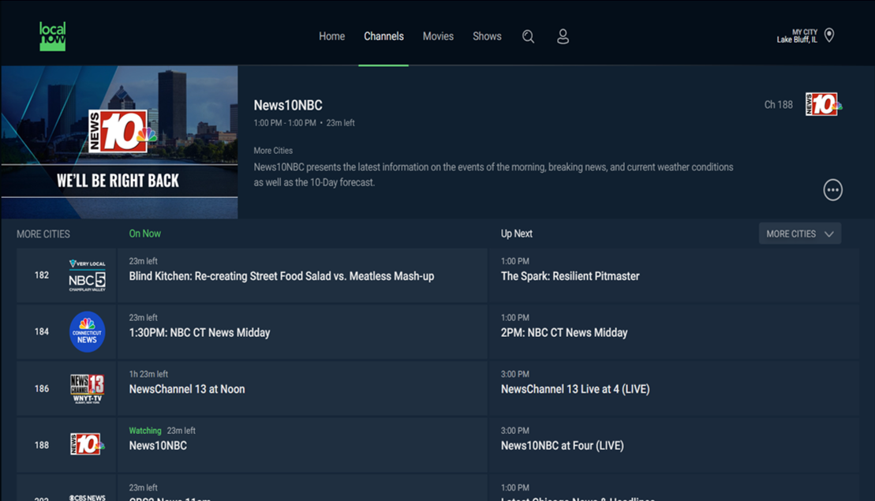Image resolution: width=875 pixels, height=501 pixels.
Task: Click channel number 182
Action: pyautogui.click(x=41, y=275)
